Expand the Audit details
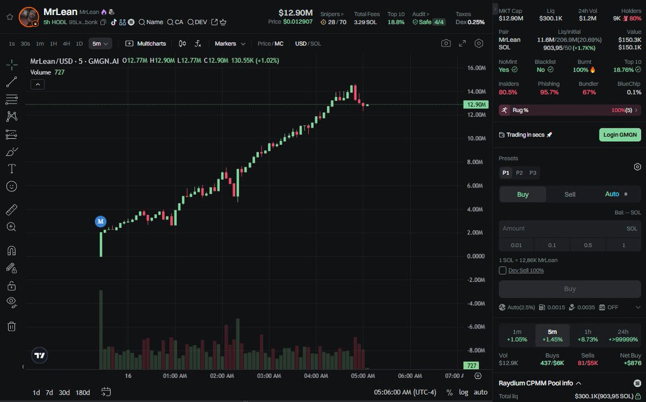Viewport: 646px width, 402px height. pos(422,14)
